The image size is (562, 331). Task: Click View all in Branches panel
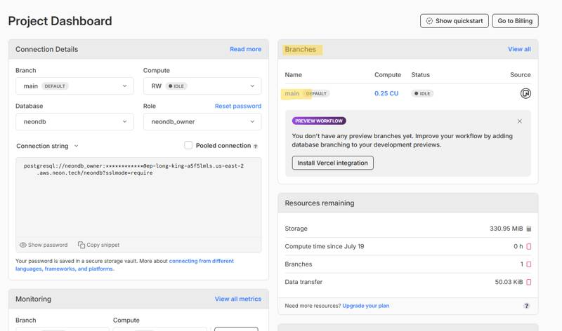pyautogui.click(x=519, y=49)
